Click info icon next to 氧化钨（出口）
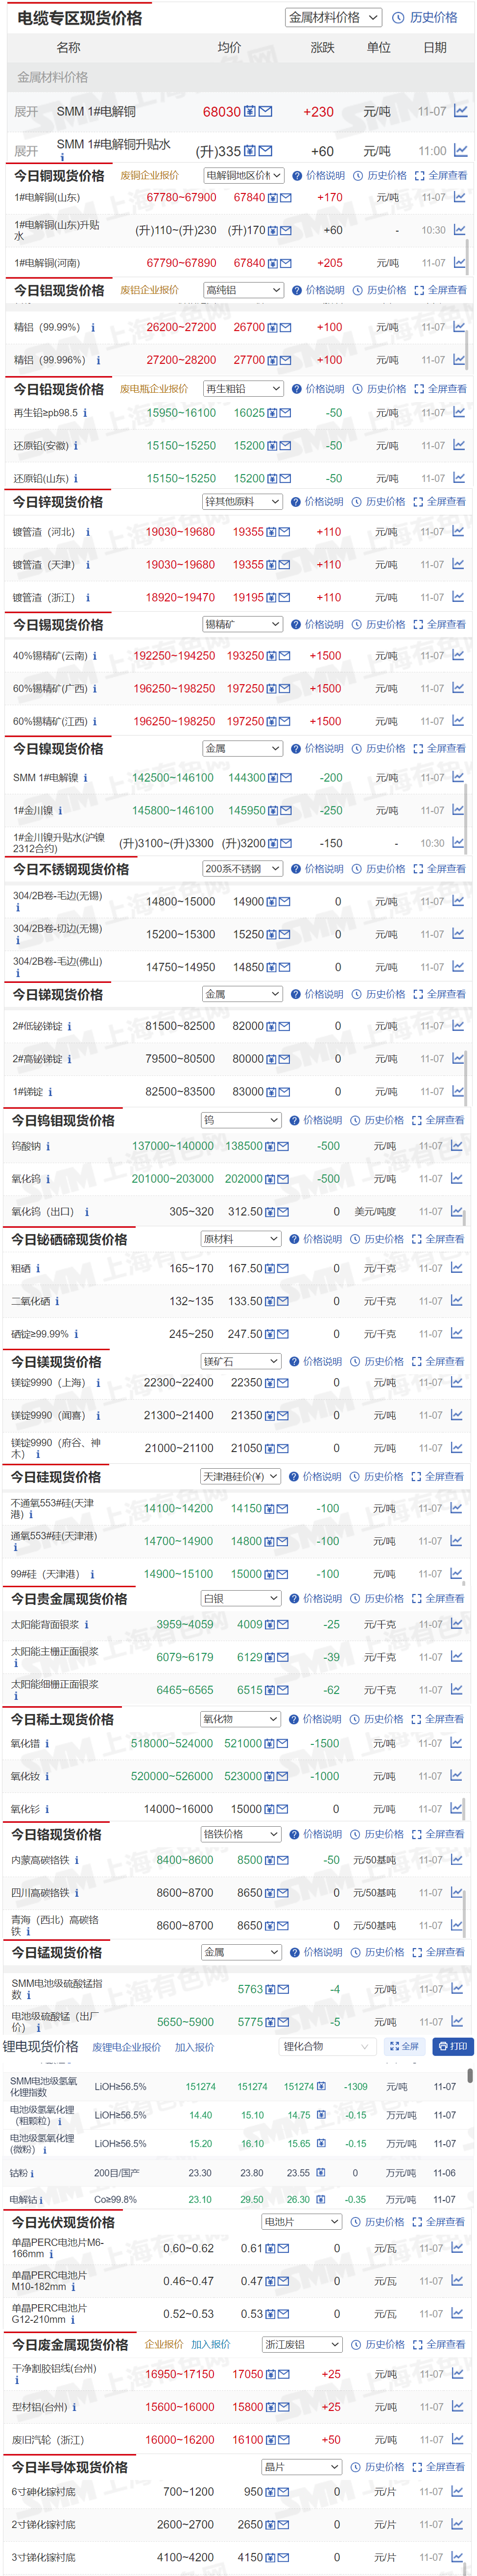This screenshot has height=2576, width=477. coord(86,1212)
